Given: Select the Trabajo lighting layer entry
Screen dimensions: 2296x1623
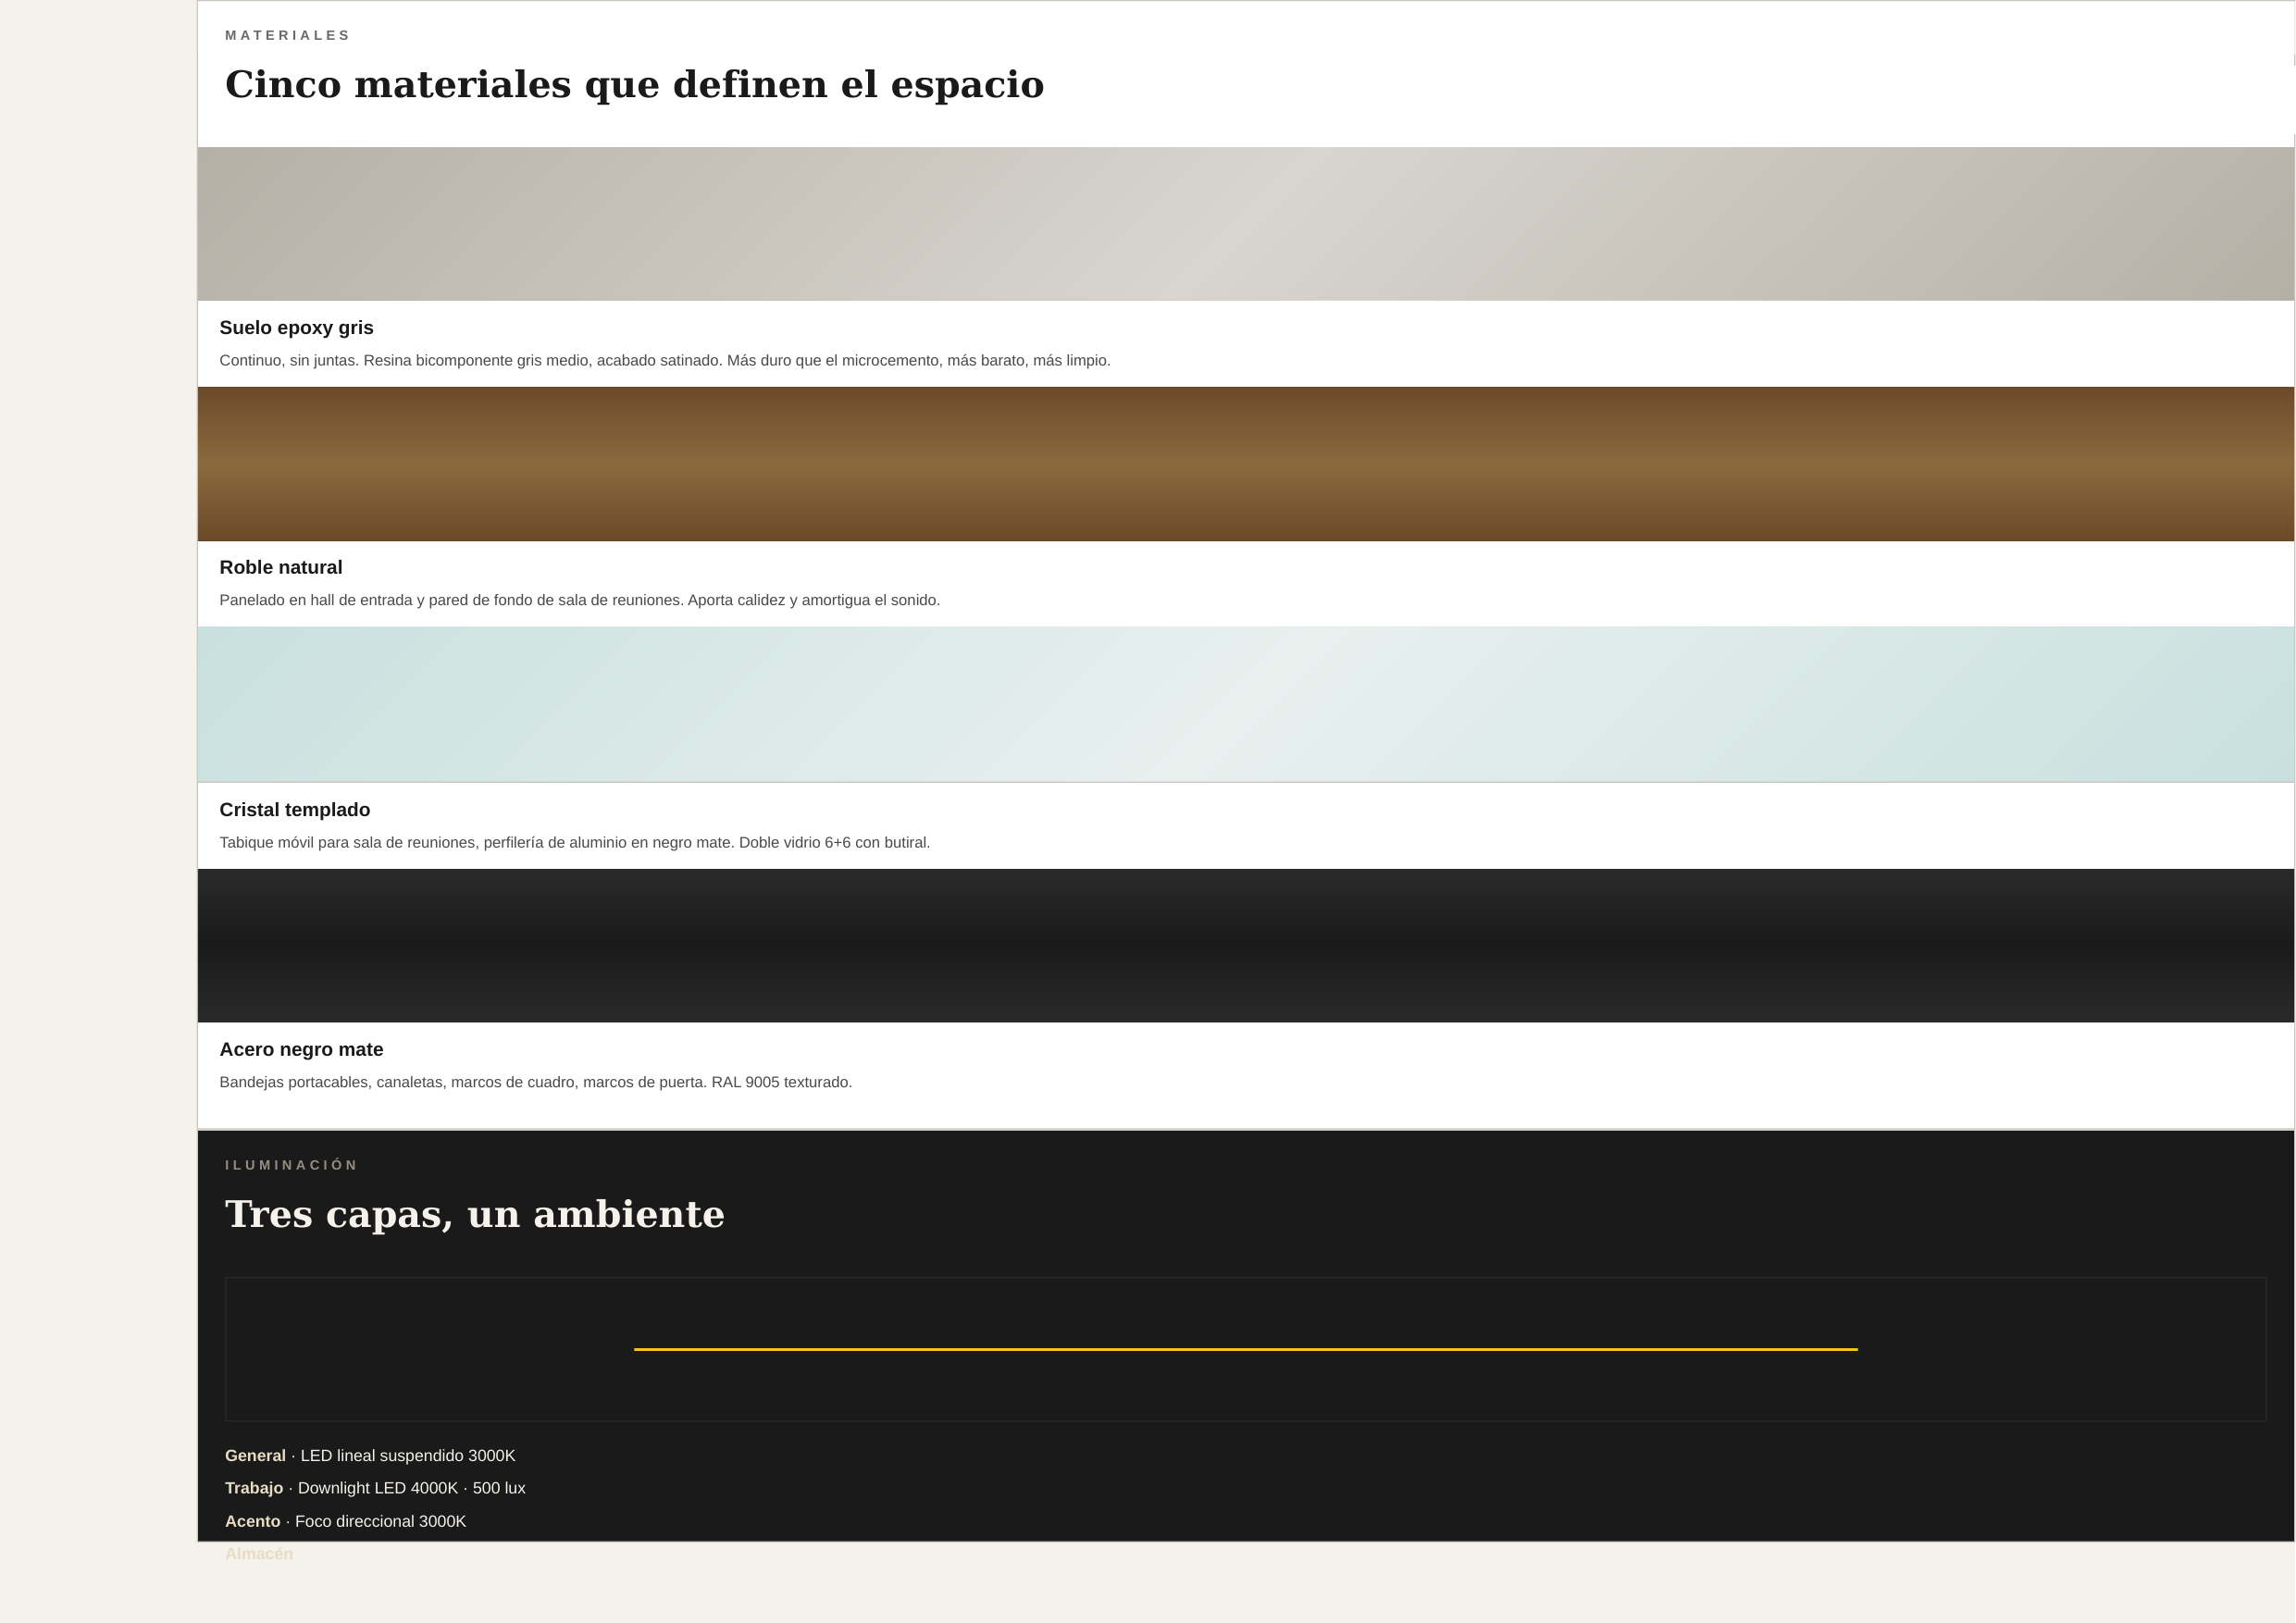Looking at the screenshot, I should 375,1488.
